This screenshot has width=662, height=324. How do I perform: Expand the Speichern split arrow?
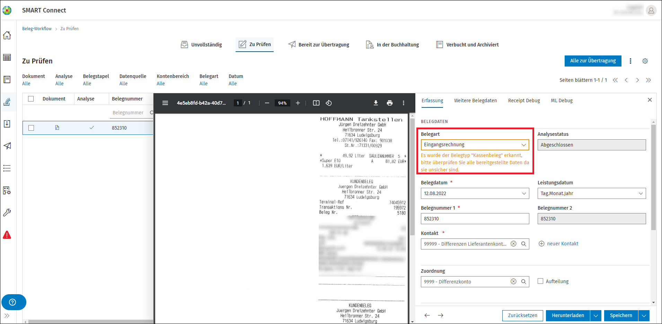(644, 316)
